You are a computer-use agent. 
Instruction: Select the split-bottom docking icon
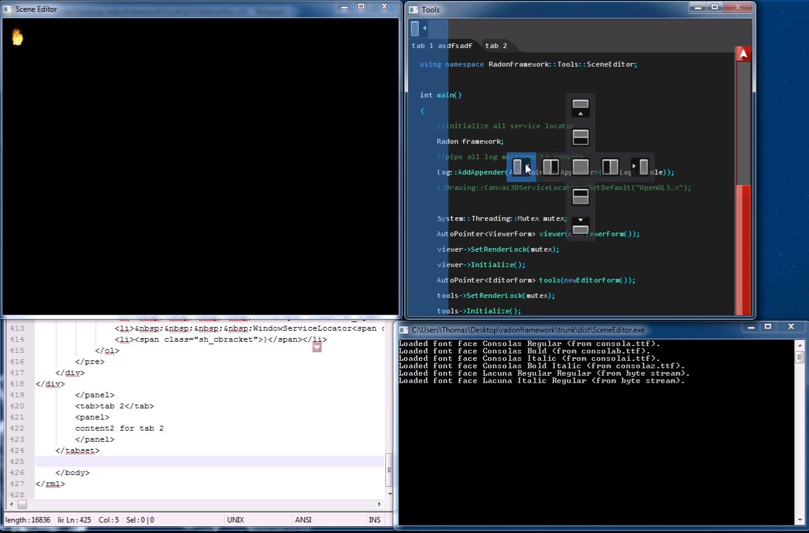[x=581, y=196]
